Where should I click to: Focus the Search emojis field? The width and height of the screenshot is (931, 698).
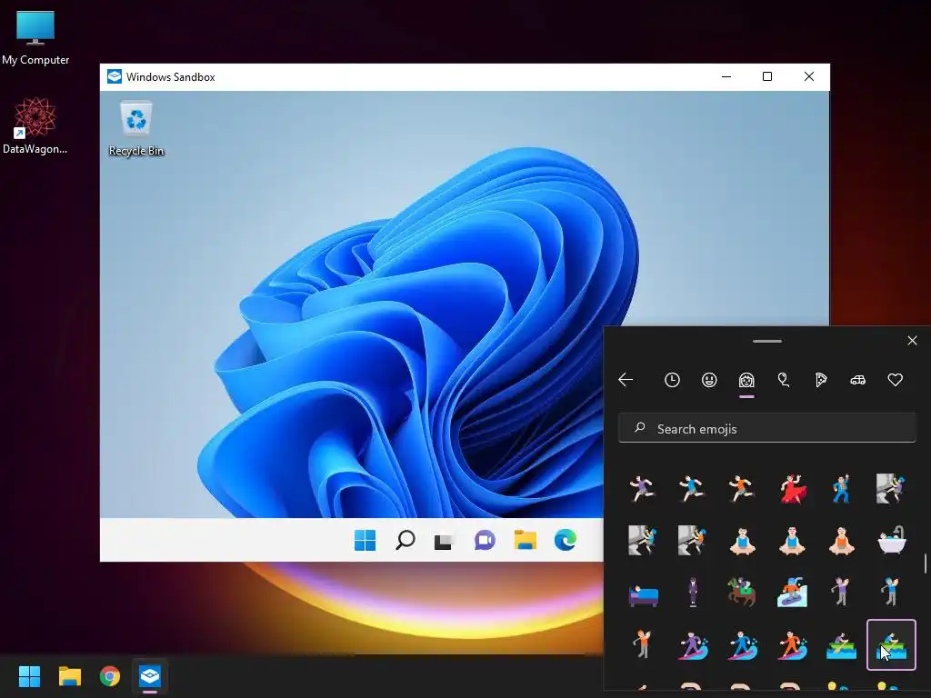tap(767, 428)
